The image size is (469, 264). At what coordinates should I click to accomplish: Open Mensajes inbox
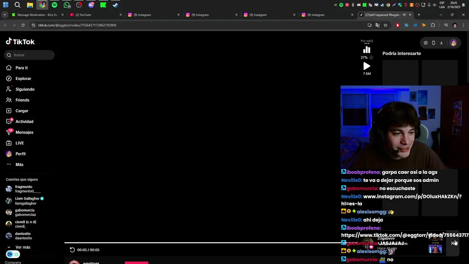pyautogui.click(x=20, y=132)
